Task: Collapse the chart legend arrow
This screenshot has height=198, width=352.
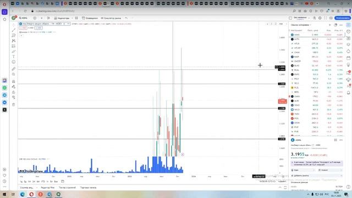Action: pyautogui.click(x=21, y=36)
